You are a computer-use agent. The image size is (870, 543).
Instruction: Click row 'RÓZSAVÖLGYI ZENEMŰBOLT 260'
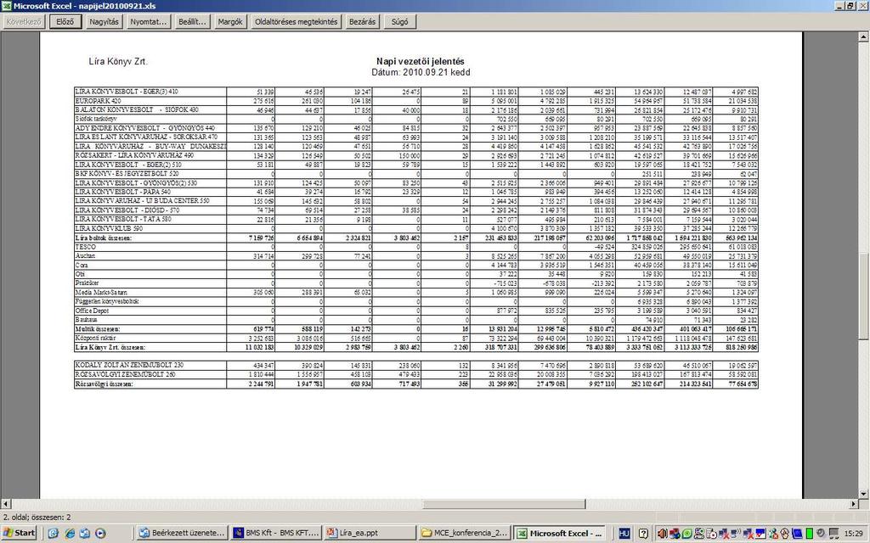tap(416, 374)
